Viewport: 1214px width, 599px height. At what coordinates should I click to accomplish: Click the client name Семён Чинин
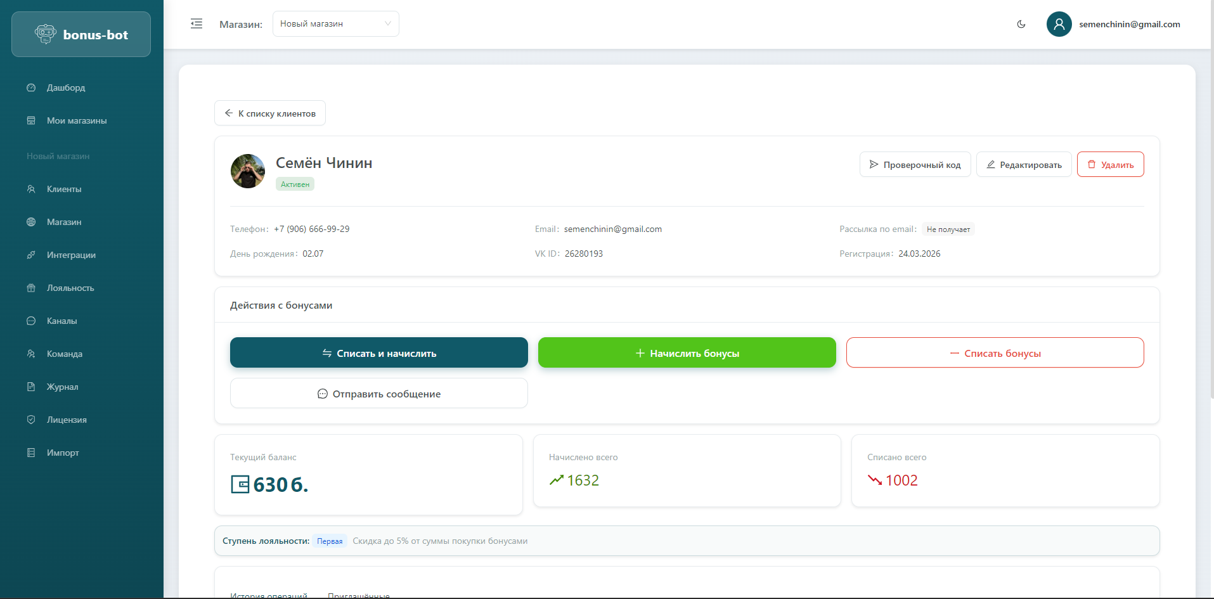pos(324,163)
